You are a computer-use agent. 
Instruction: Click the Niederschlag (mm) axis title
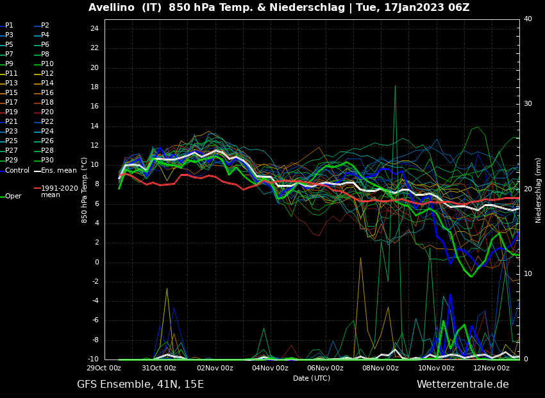(x=539, y=190)
